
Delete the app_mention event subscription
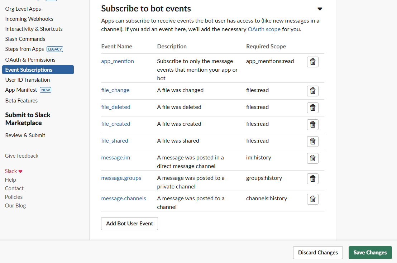pos(313,62)
